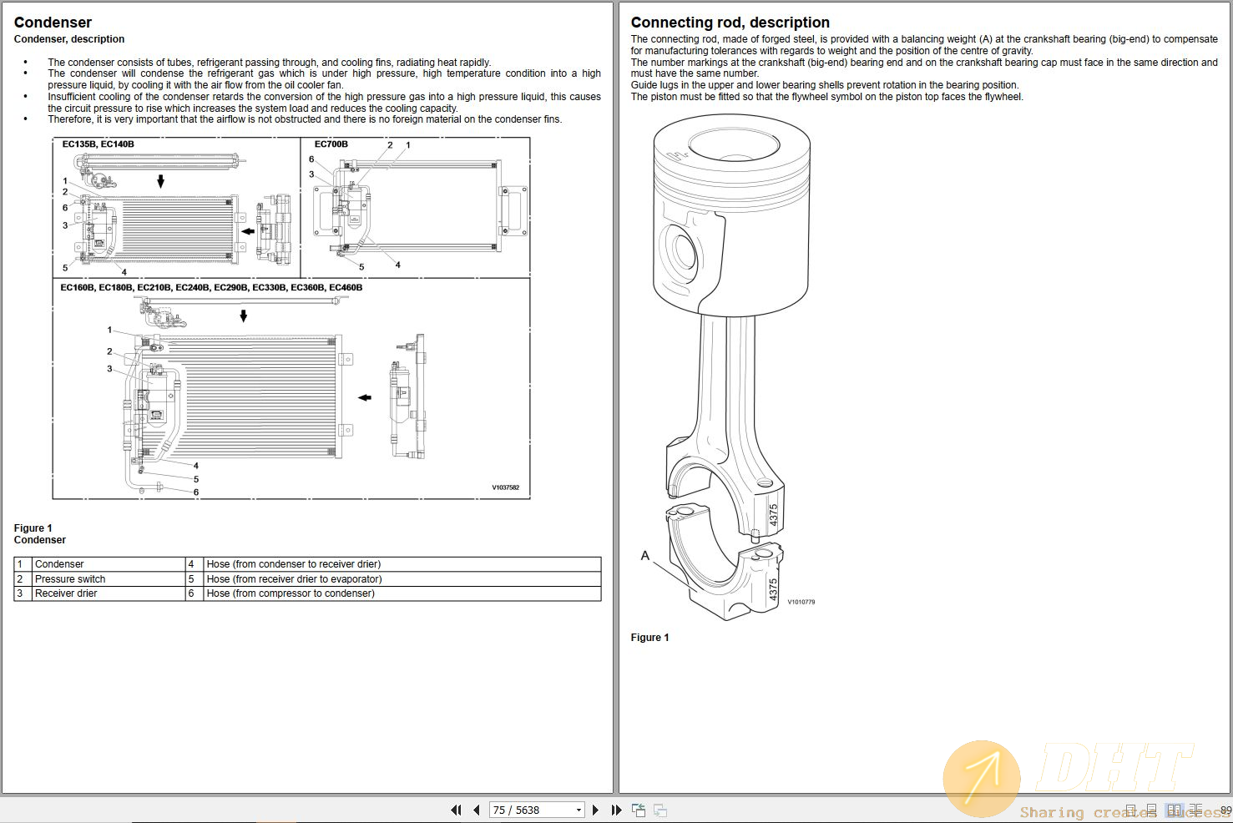This screenshot has width=1233, height=823.
Task: Click the bullet starting 'Insufficient cooling of the condenser'
Action: 324,103
